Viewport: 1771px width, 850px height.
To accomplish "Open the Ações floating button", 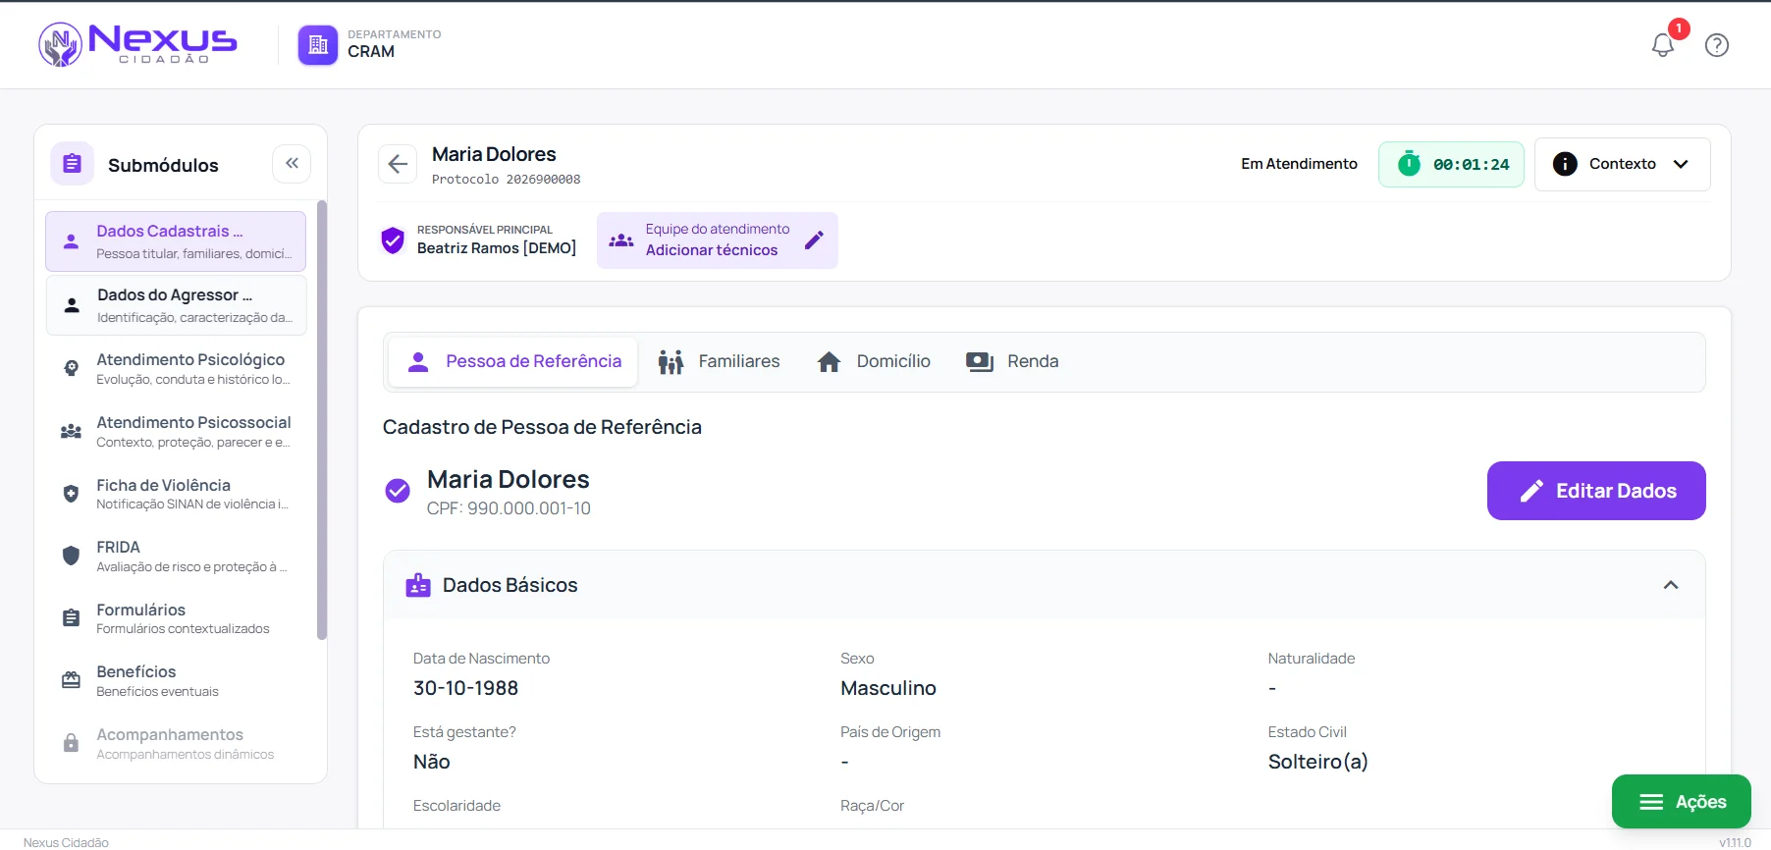I will tap(1682, 802).
